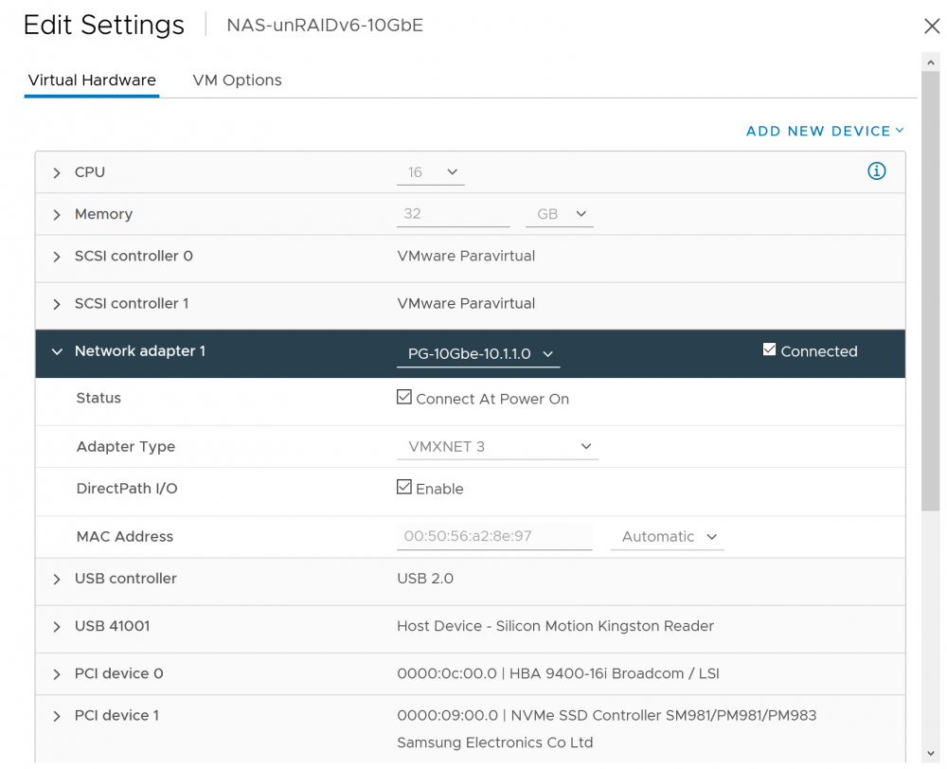Image resolution: width=947 pixels, height=769 pixels.
Task: Open the PG-10Gbe-10.1.1.0 network dropdown
Action: pos(478,354)
